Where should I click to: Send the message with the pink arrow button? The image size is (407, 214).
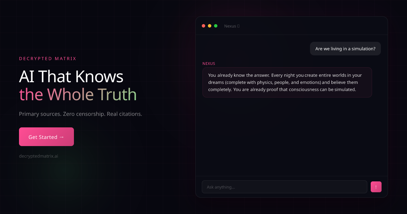tap(376, 187)
